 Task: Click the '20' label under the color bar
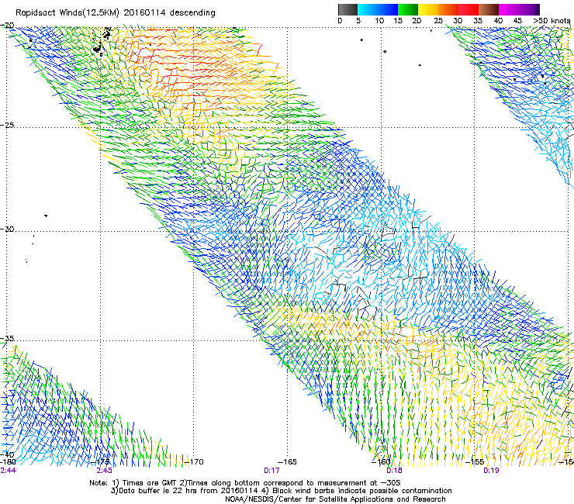(x=417, y=21)
